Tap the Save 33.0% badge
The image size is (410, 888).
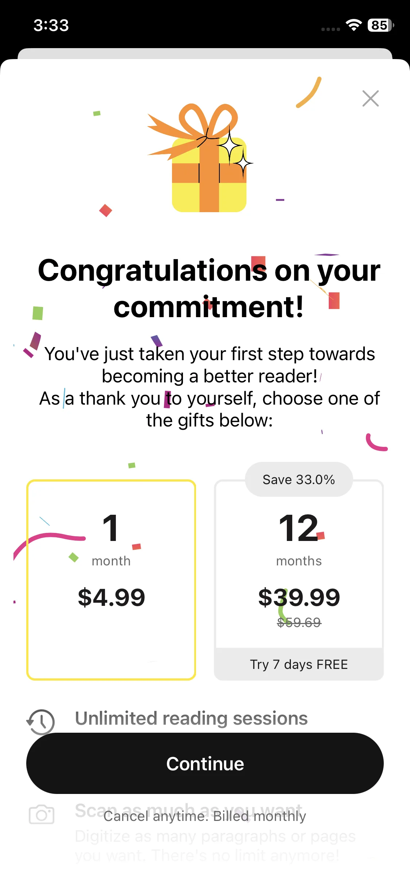(x=299, y=479)
